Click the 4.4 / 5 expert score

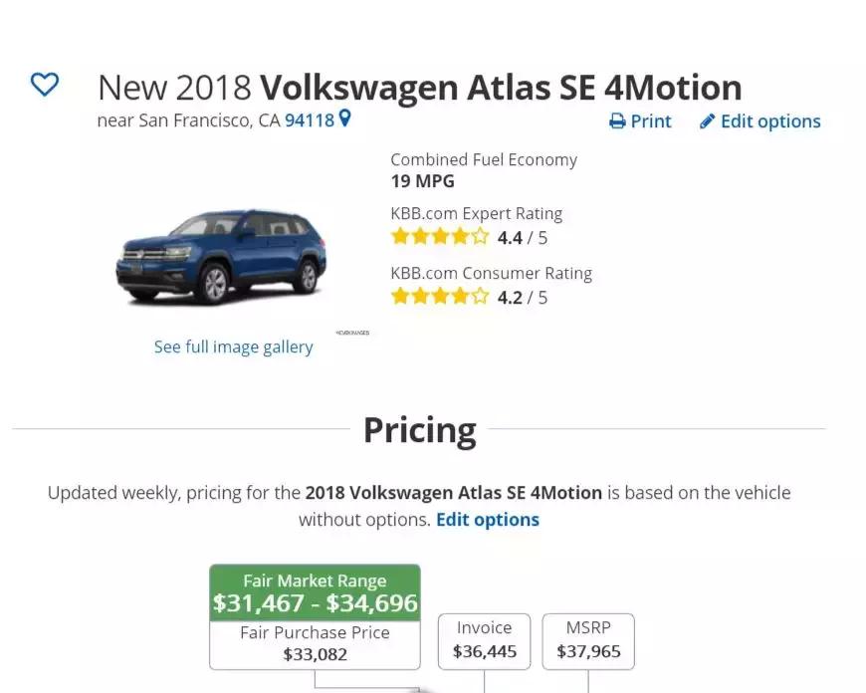523,238
